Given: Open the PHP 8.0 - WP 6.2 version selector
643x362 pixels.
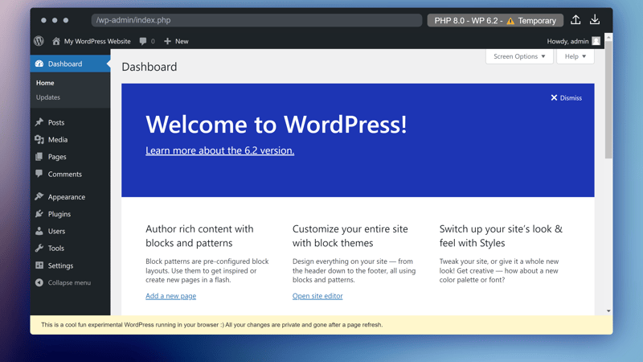Looking at the screenshot, I should click(x=494, y=20).
